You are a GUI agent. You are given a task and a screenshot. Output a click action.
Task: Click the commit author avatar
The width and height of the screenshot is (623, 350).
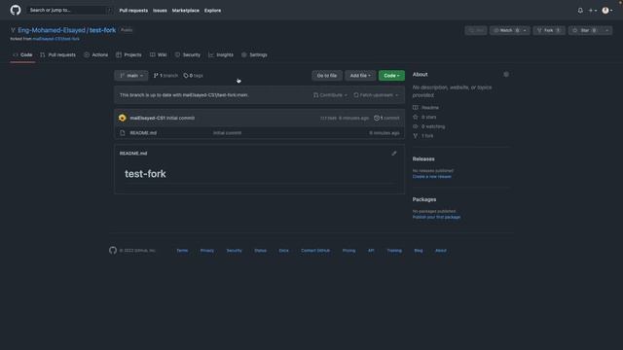click(x=123, y=118)
